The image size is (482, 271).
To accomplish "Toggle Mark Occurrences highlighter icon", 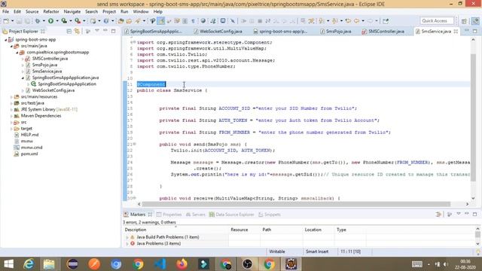I will coord(160,21).
